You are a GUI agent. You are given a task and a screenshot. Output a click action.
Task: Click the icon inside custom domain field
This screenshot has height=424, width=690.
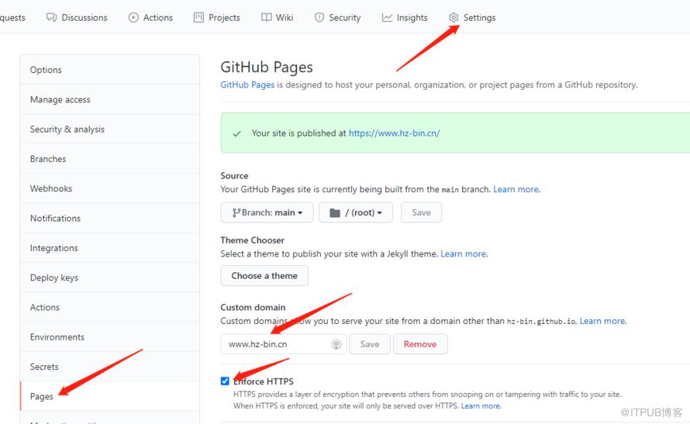(x=336, y=344)
